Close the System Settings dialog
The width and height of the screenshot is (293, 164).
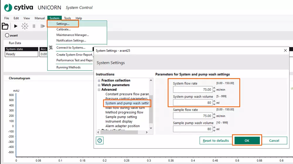click(x=285, y=50)
